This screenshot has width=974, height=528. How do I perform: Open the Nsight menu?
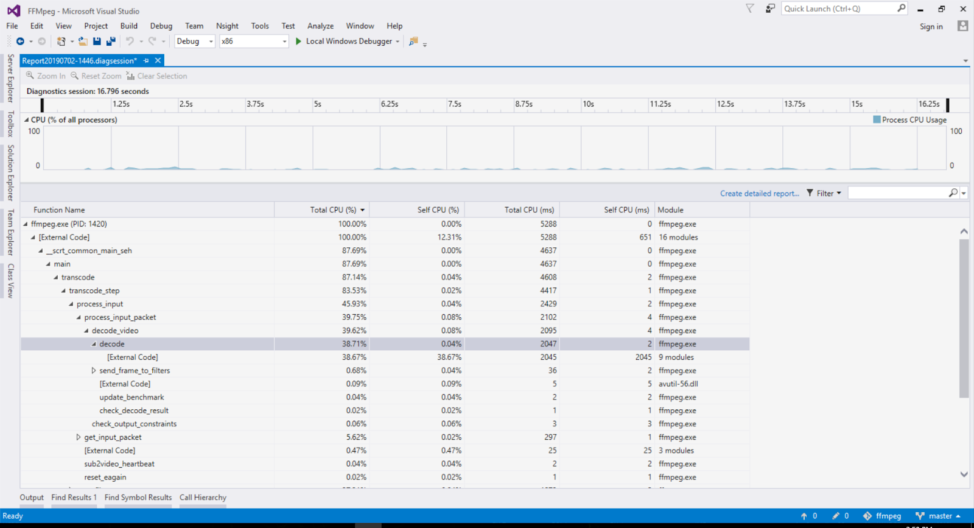click(x=227, y=26)
